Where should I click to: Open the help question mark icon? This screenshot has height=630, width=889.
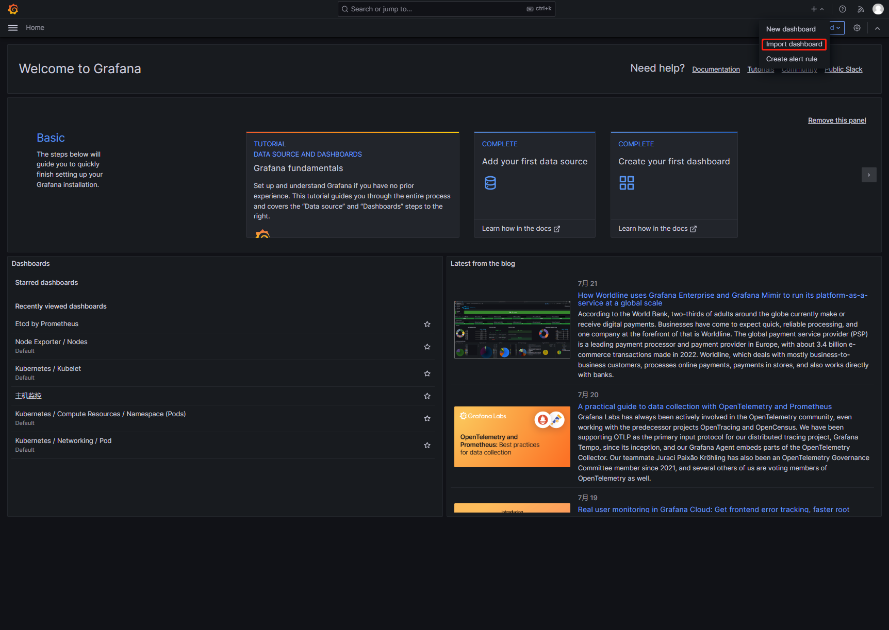click(843, 9)
